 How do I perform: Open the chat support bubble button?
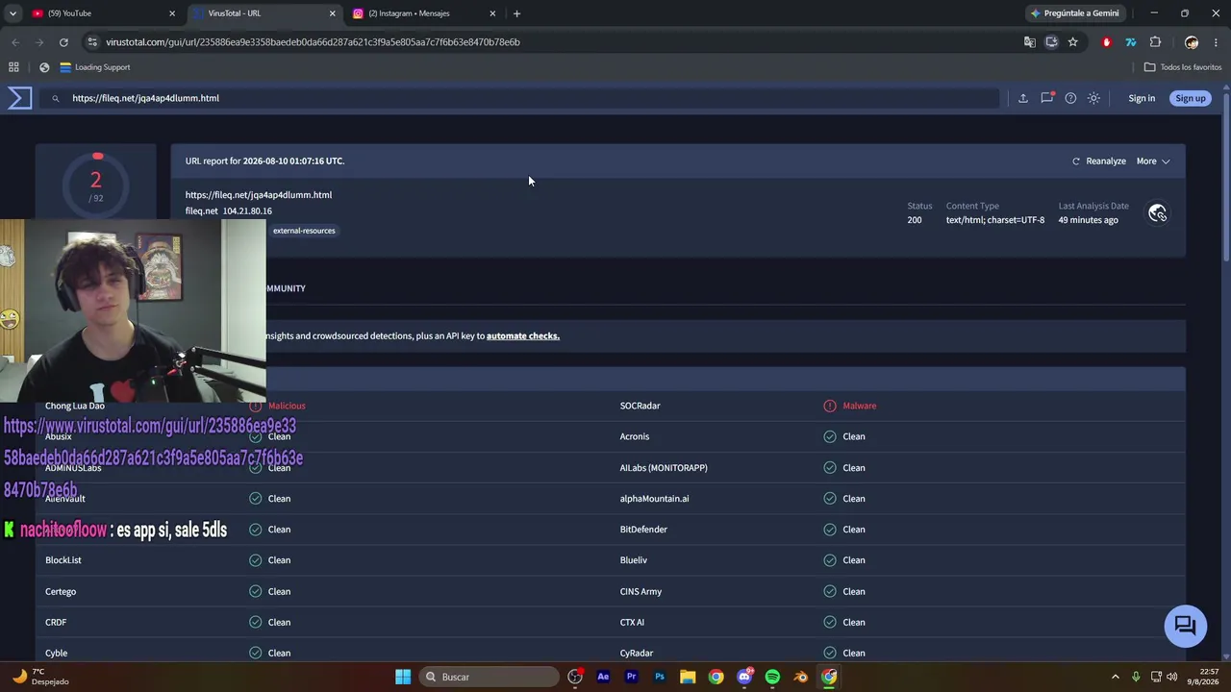(x=1186, y=626)
